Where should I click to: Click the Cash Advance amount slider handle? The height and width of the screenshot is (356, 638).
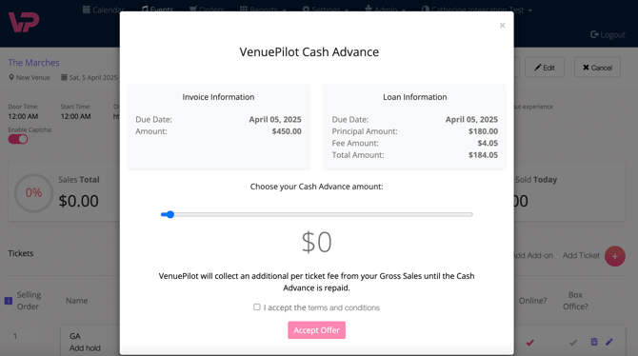coord(170,214)
